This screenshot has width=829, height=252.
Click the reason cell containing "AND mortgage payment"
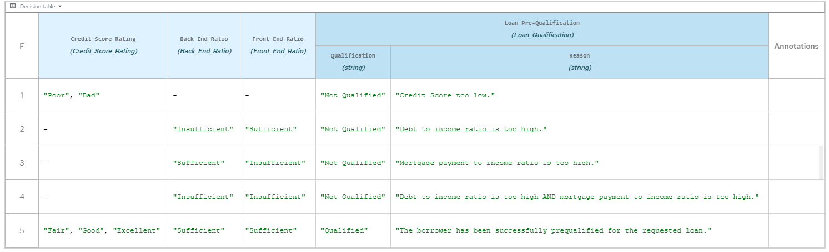point(580,197)
